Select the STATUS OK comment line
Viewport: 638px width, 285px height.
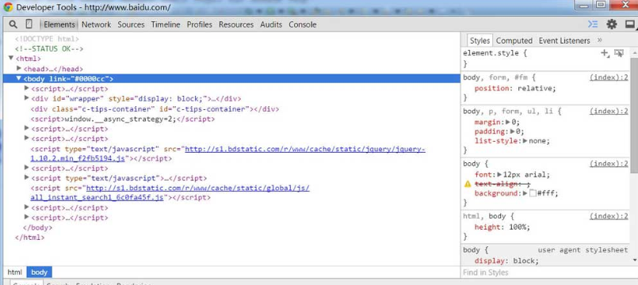pos(49,49)
